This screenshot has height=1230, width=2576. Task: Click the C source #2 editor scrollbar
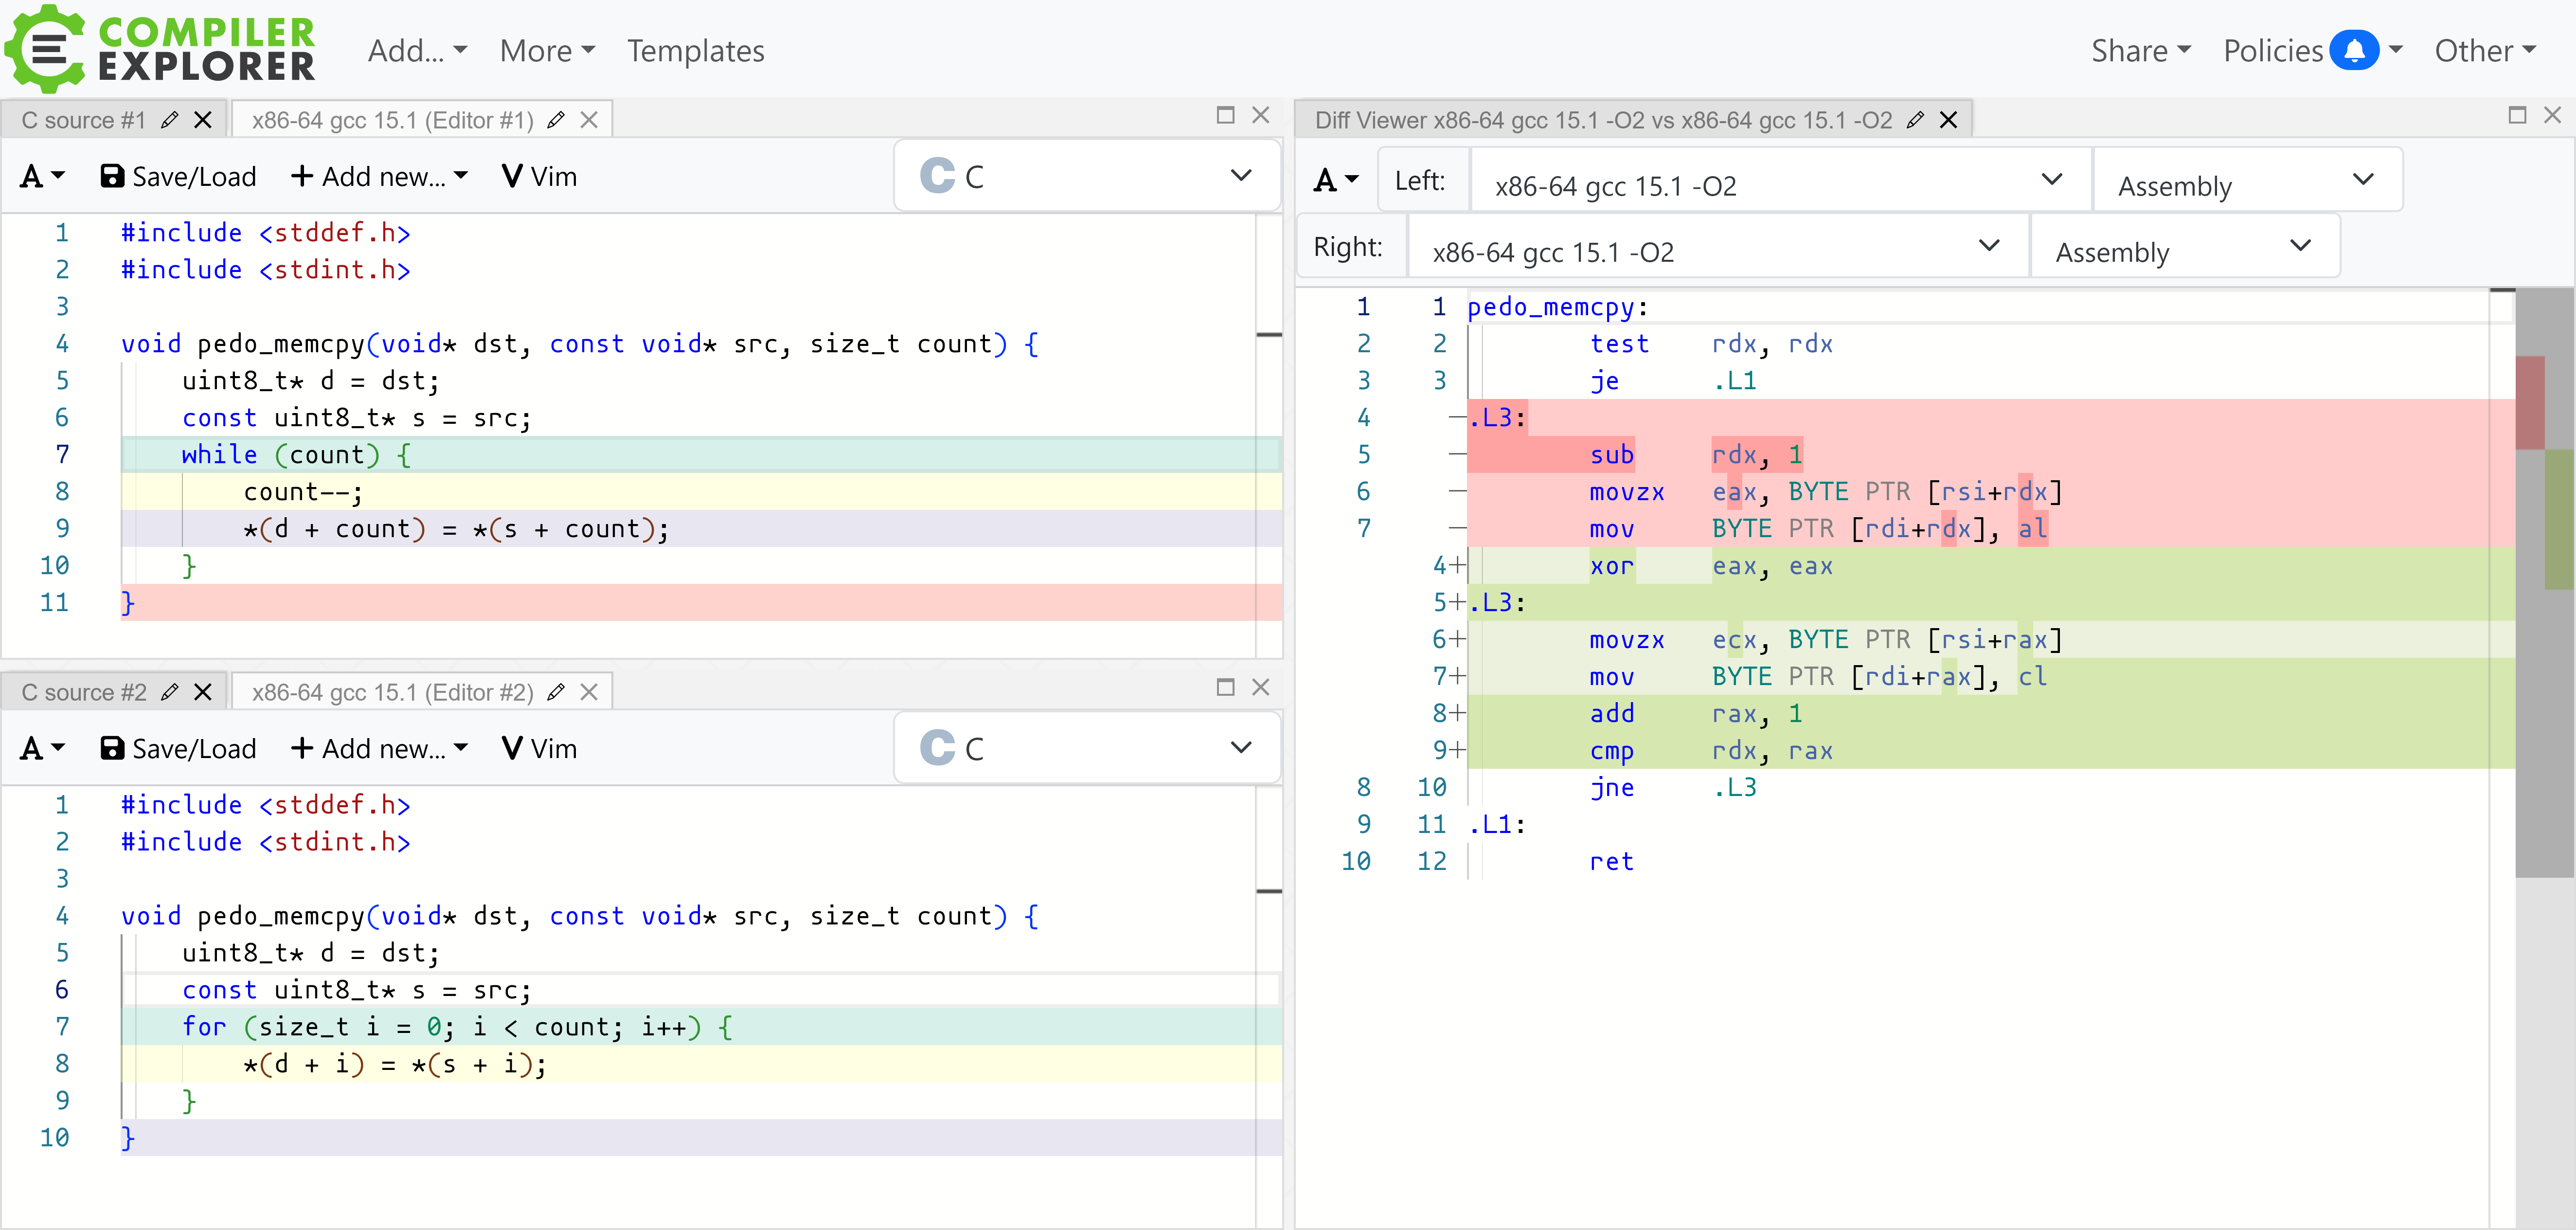[x=1269, y=1006]
